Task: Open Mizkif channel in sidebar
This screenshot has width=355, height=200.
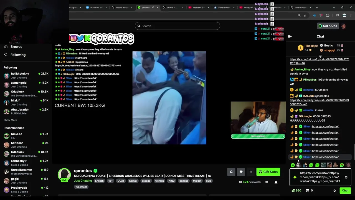Action: 26,102
